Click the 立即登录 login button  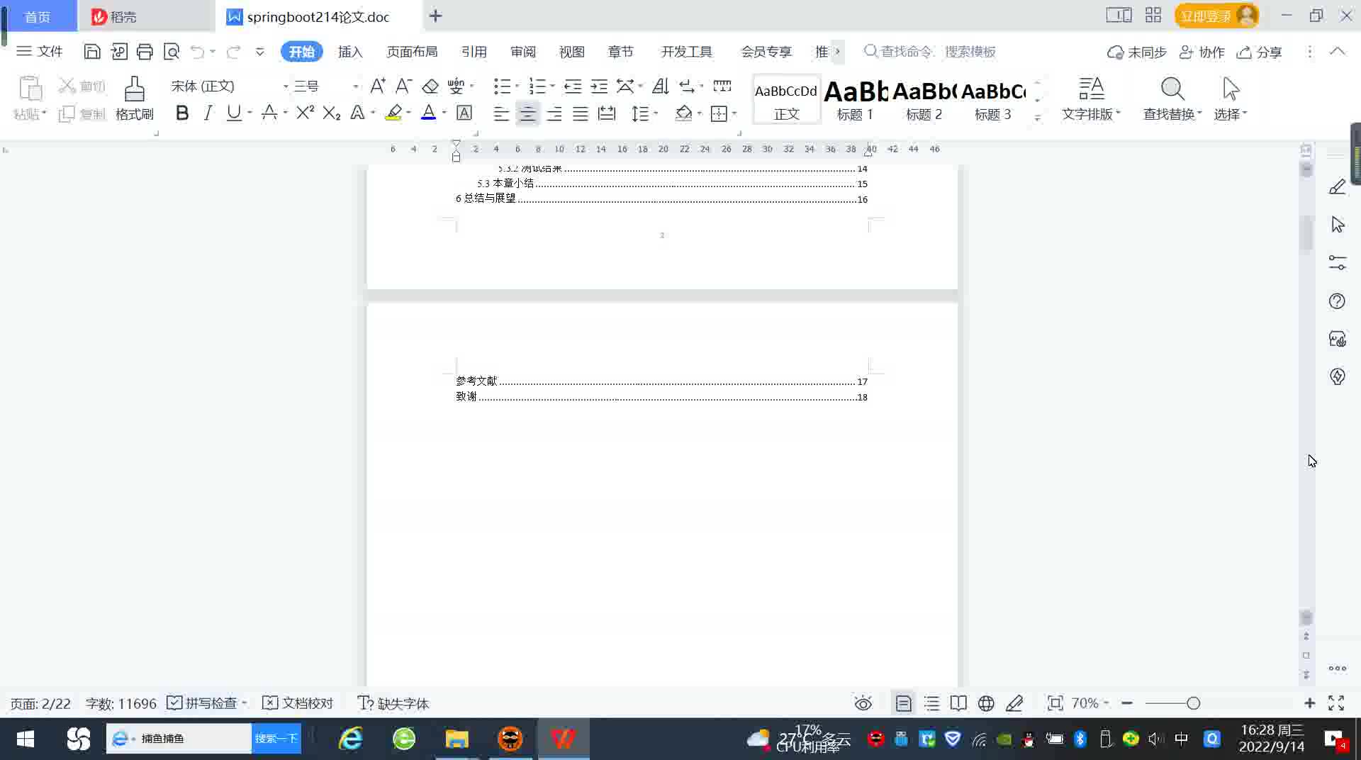tap(1216, 16)
